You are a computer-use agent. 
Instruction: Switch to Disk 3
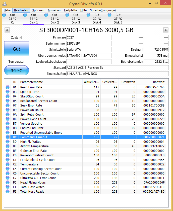tap(76, 19)
